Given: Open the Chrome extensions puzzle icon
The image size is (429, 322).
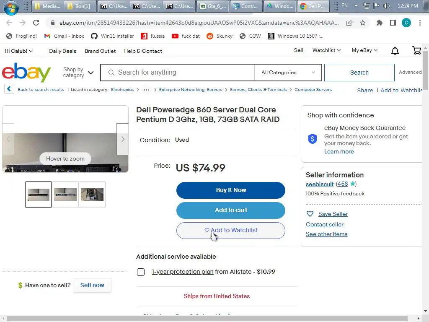Looking at the screenshot, I should (380, 23).
